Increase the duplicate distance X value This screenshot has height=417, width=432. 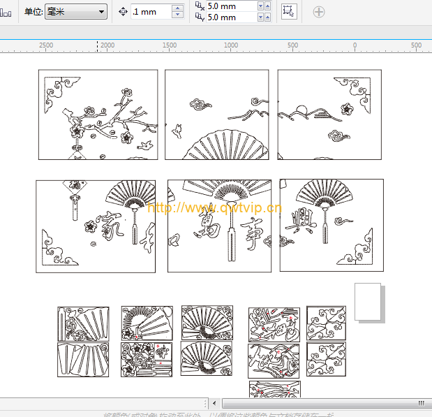point(267,6)
